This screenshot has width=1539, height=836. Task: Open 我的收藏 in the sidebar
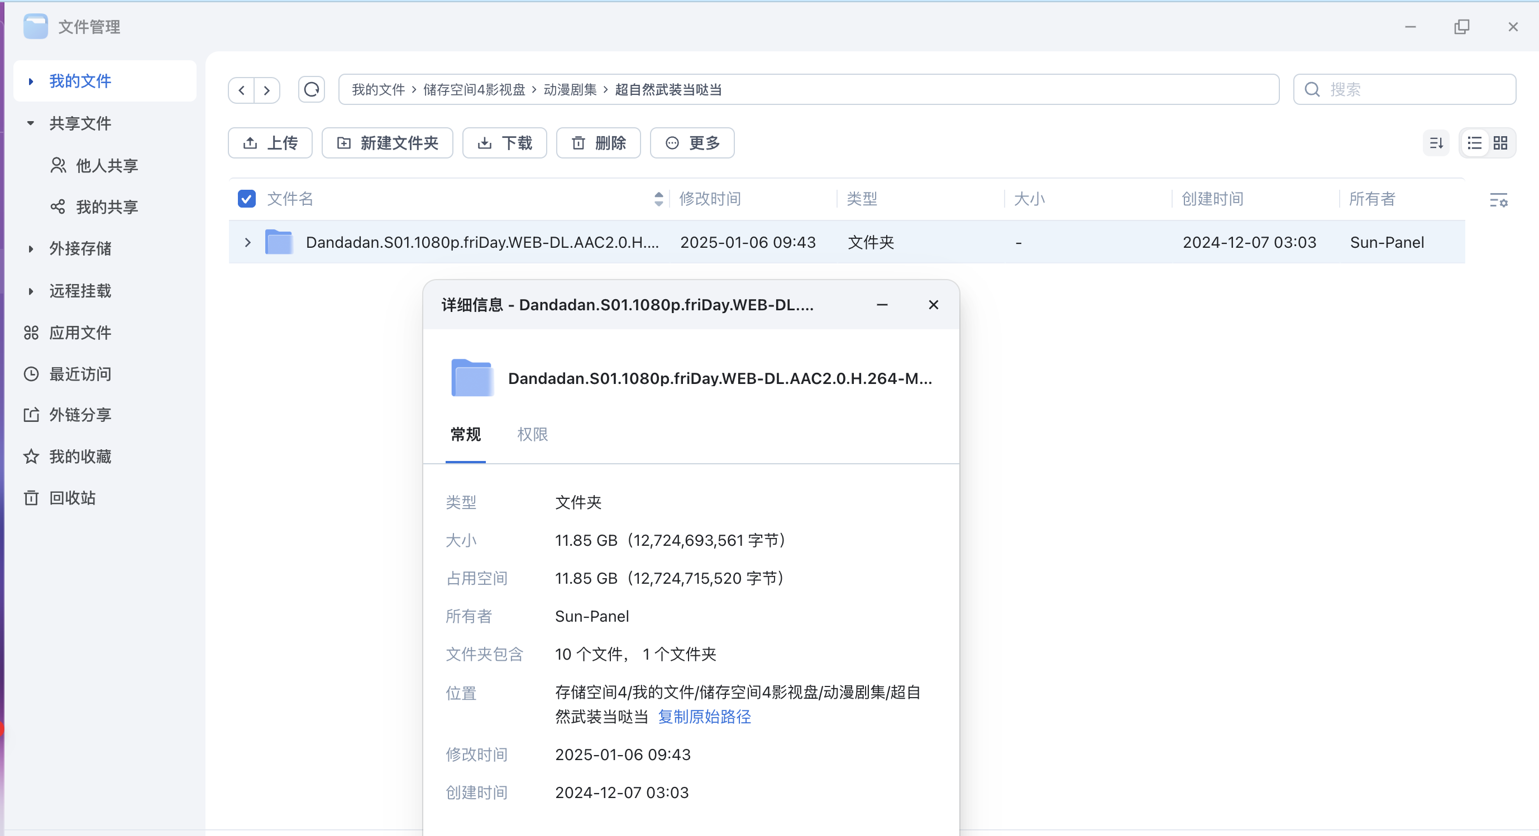tap(68, 457)
